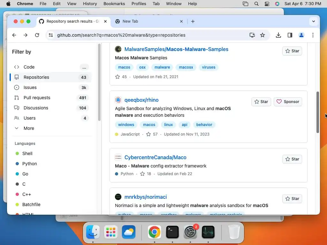
Task: Open Chrome downloads icon
Action: (x=278, y=35)
